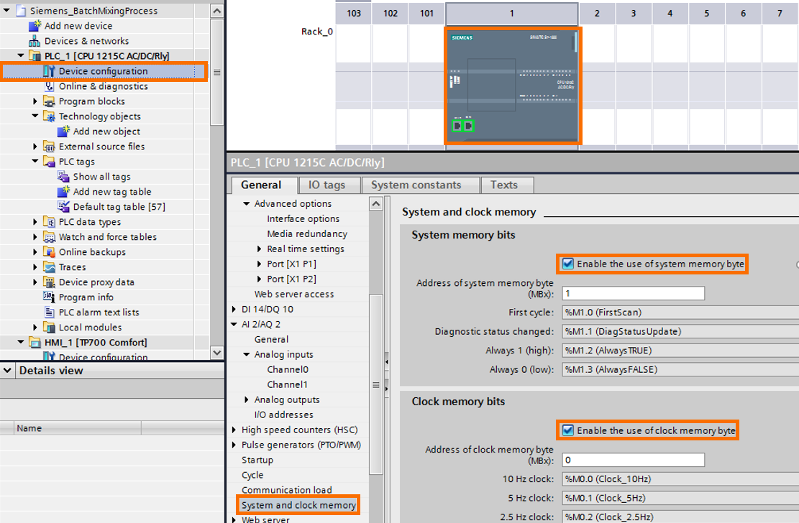This screenshot has width=799, height=523.
Task: Click the Show all tags icon
Action: [x=63, y=176]
